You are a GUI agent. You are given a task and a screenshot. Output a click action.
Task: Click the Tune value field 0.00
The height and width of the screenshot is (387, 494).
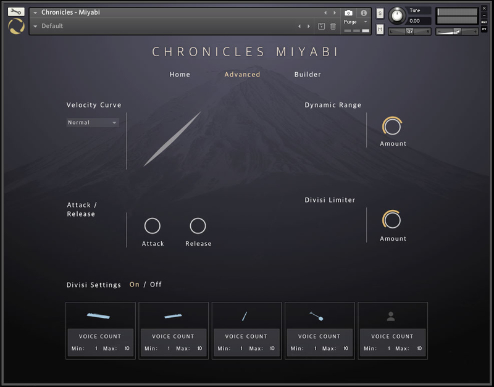[x=419, y=21]
